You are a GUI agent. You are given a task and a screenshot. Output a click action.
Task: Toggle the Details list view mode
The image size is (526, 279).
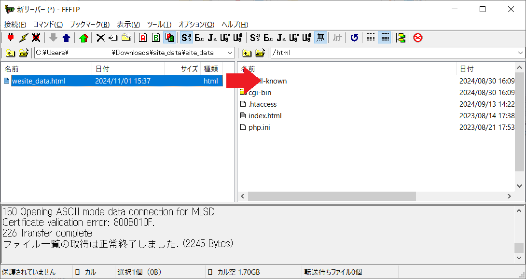coord(385,38)
